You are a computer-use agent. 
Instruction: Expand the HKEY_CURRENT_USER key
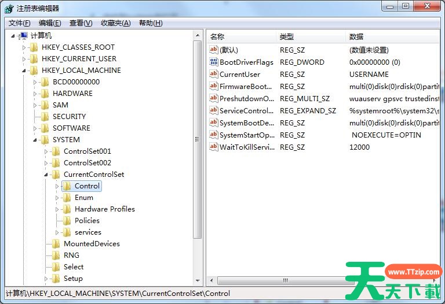24,59
